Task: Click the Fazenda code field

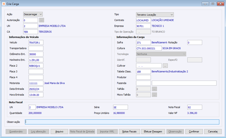Action: click(143, 83)
